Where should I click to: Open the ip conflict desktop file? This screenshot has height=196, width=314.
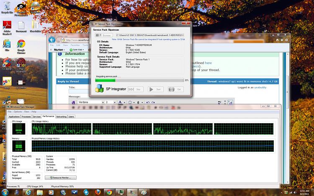[x=21, y=84]
